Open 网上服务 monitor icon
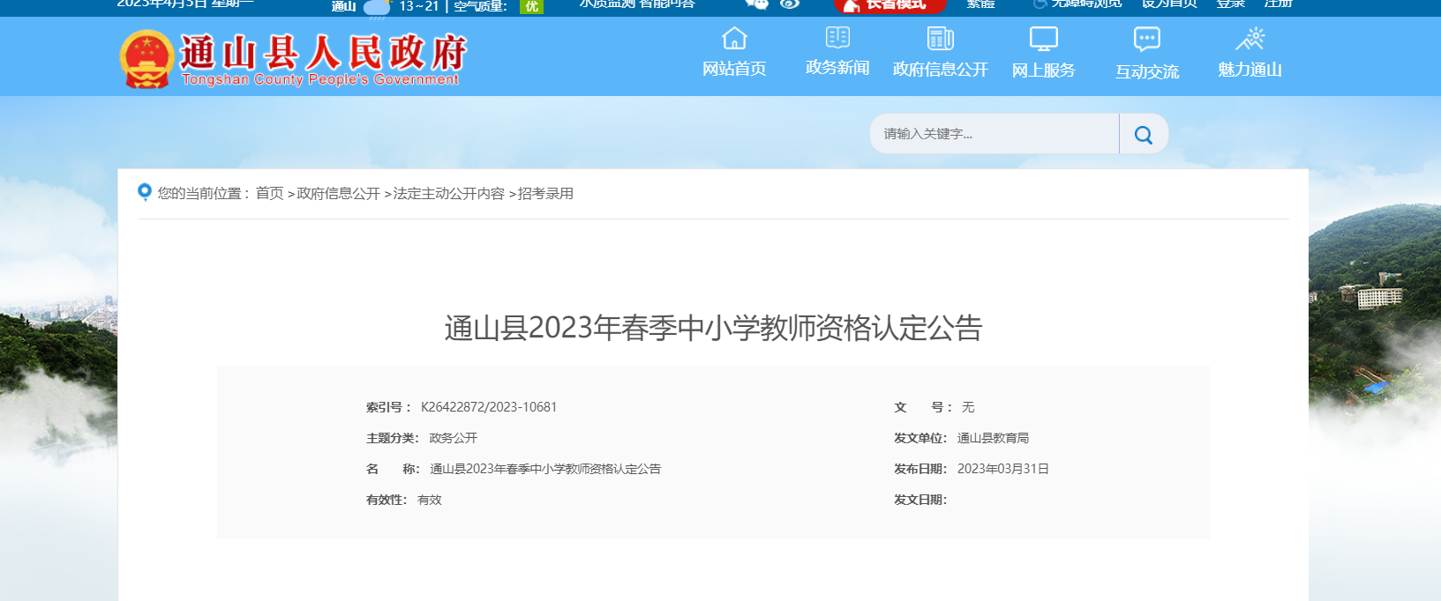The height and width of the screenshot is (601, 1441). 1043,39
